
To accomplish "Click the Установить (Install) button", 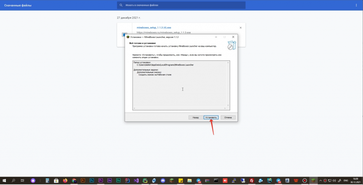I will [x=211, y=117].
